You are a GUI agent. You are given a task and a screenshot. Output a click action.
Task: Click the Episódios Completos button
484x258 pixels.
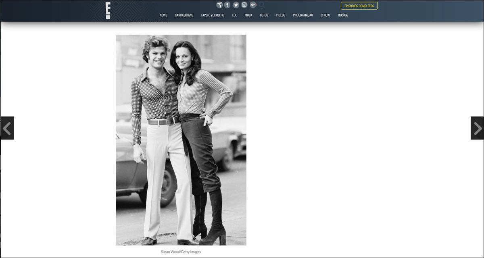359,6
